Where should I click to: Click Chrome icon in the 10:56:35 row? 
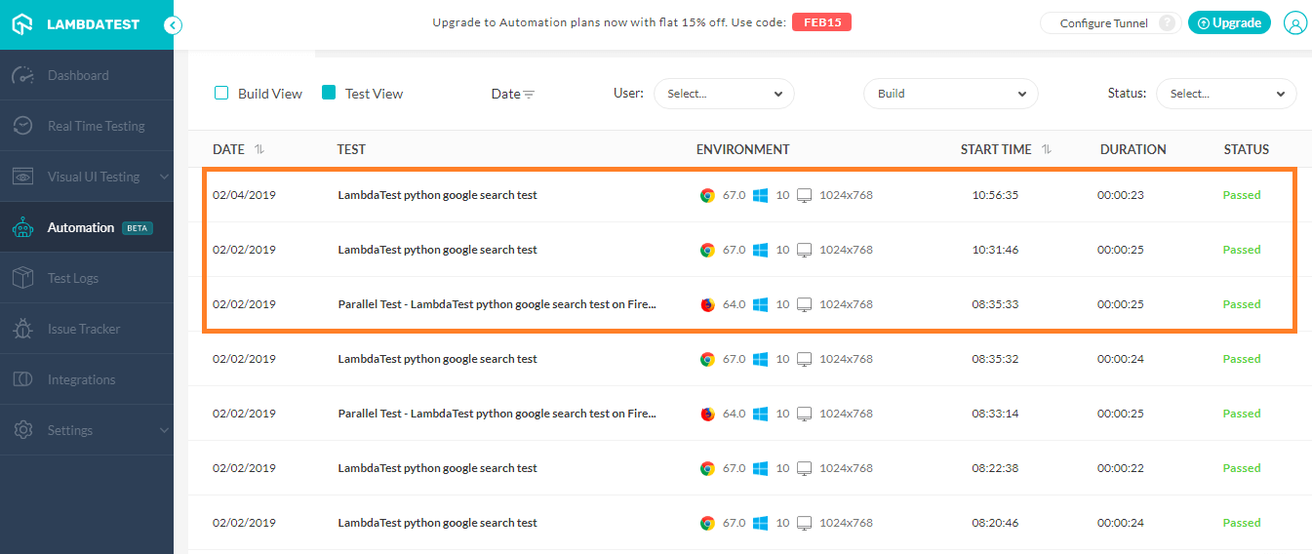coord(707,195)
